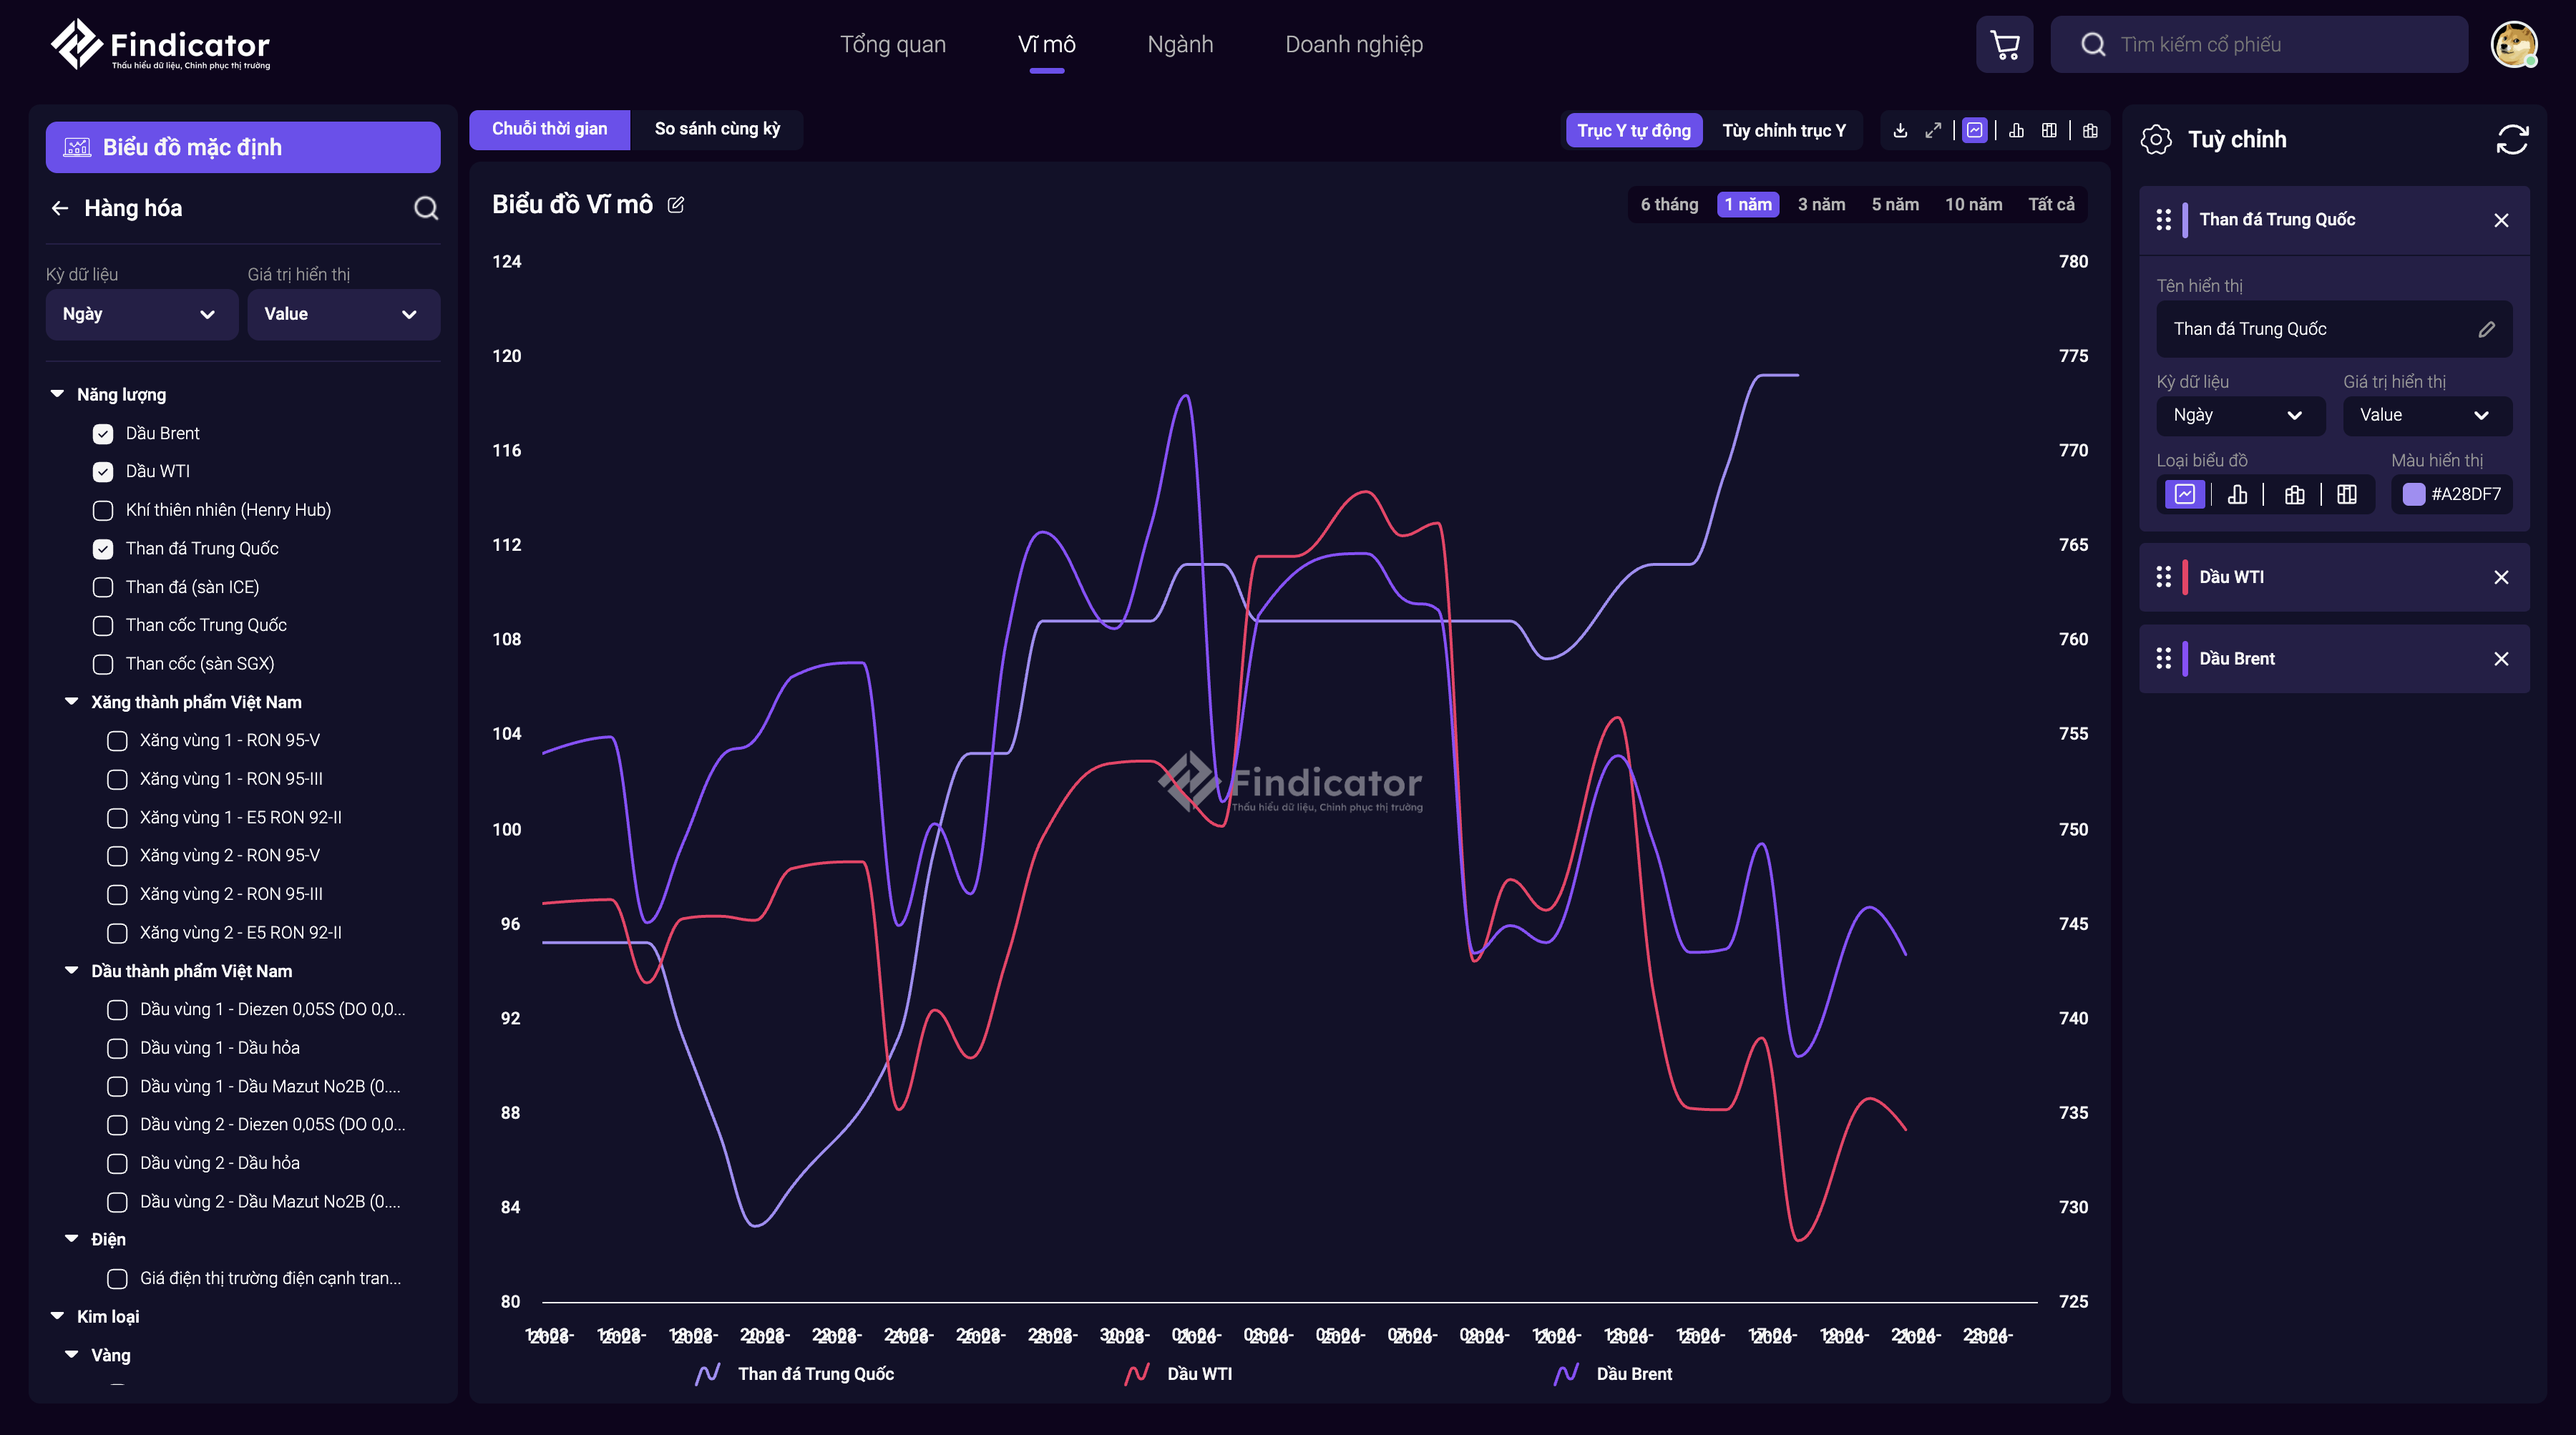Viewport: 2576px width, 1435px height.
Task: Open the Doanh nghiệp menu
Action: pos(1353,44)
